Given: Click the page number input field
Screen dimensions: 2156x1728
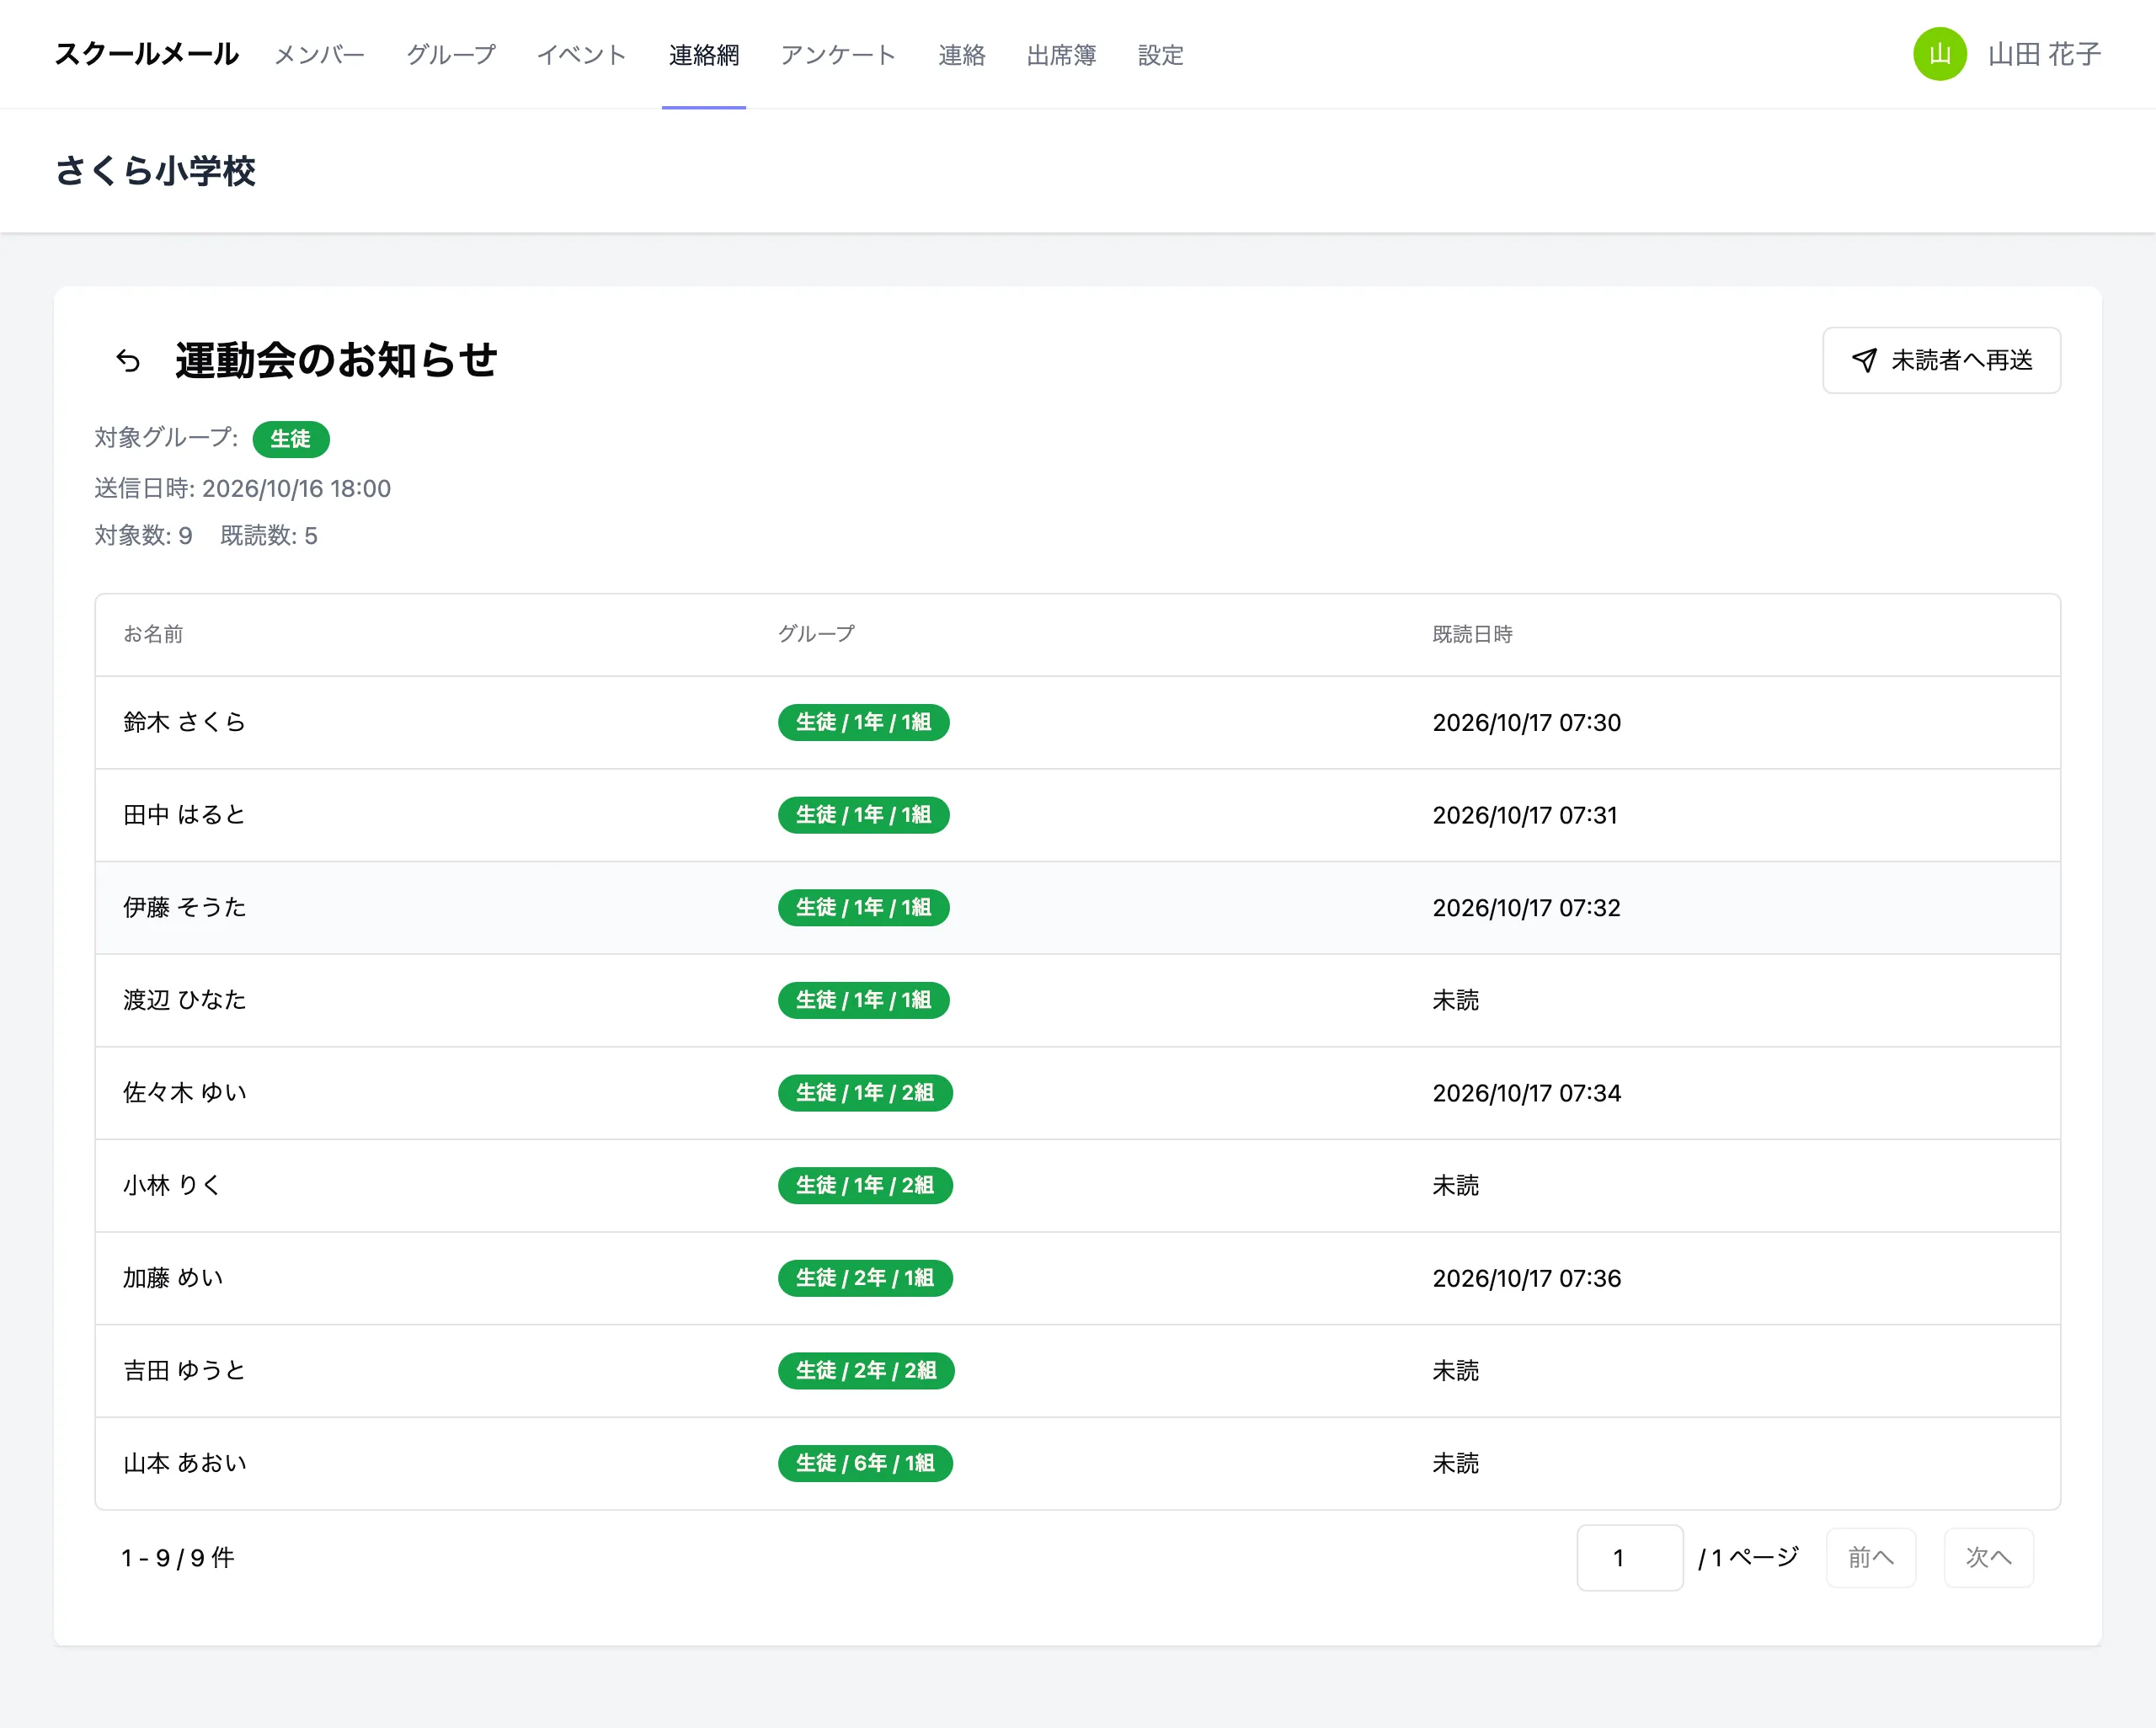Looking at the screenshot, I should (1629, 1557).
